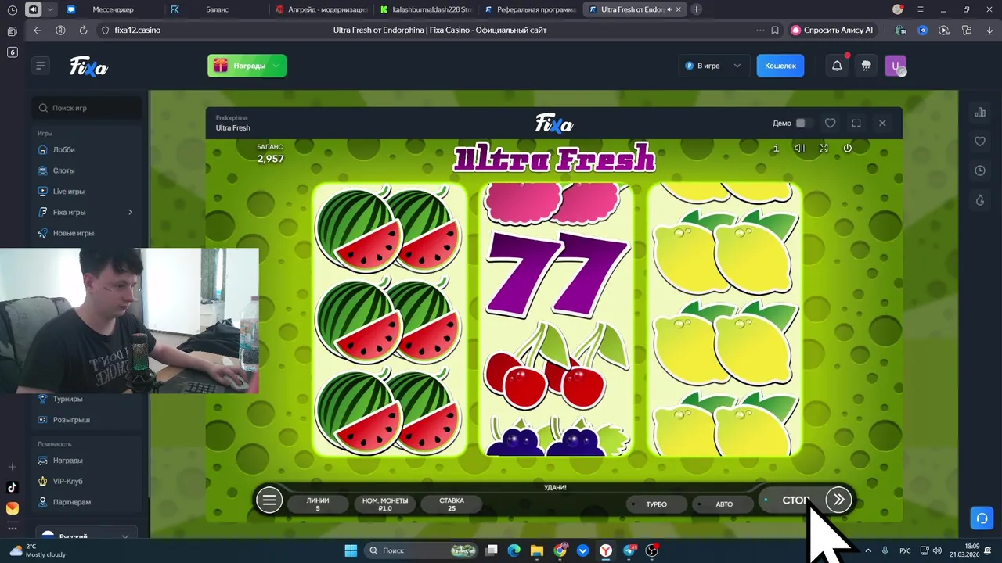Viewport: 1002px width, 563px height.
Task: Open the flame hot games icon
Action: click(x=980, y=200)
